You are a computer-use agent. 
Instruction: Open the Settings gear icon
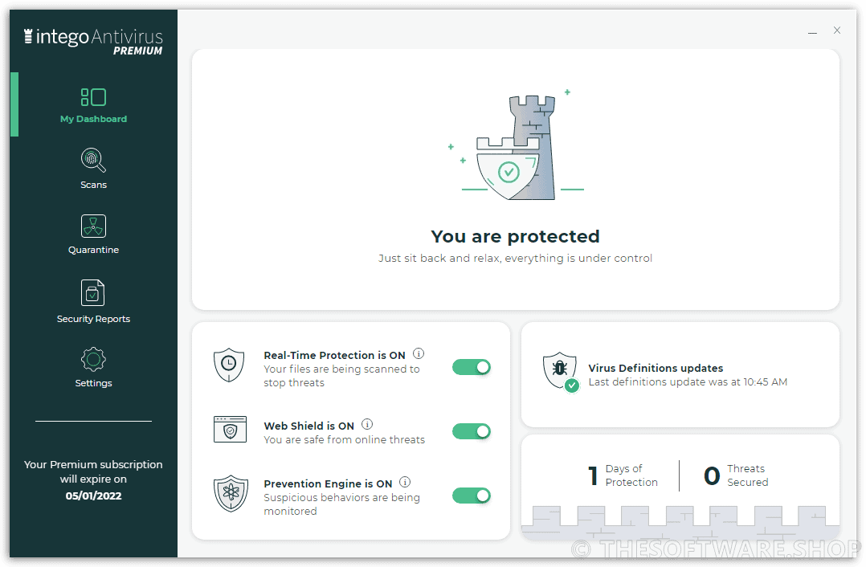coord(93,360)
